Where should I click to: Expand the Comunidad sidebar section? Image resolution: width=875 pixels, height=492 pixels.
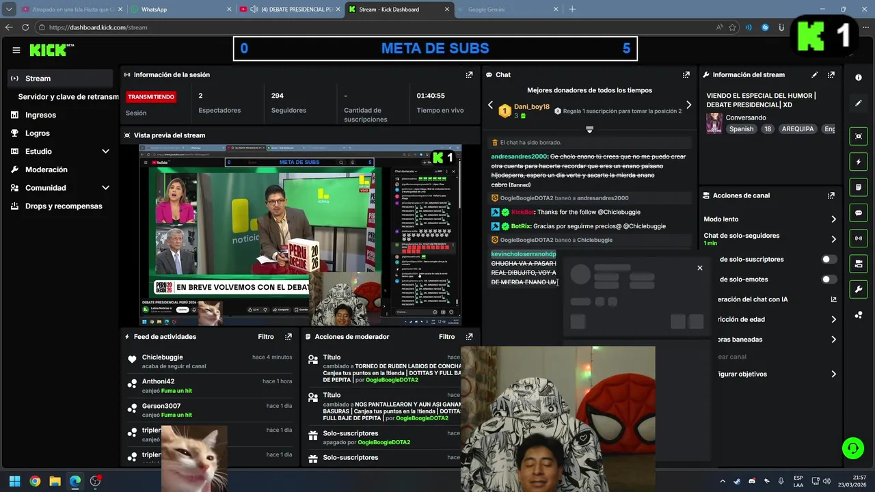point(105,188)
